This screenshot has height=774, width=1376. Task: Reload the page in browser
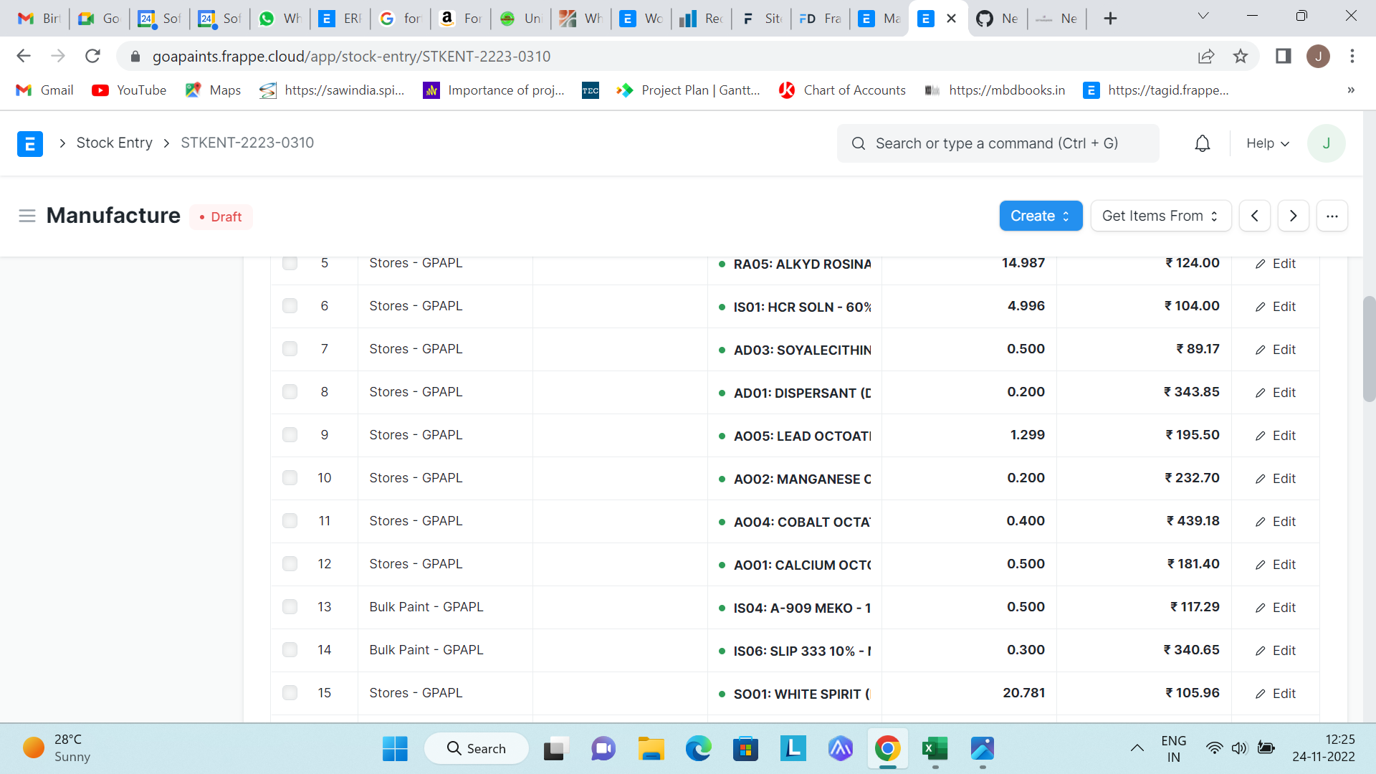pyautogui.click(x=92, y=56)
